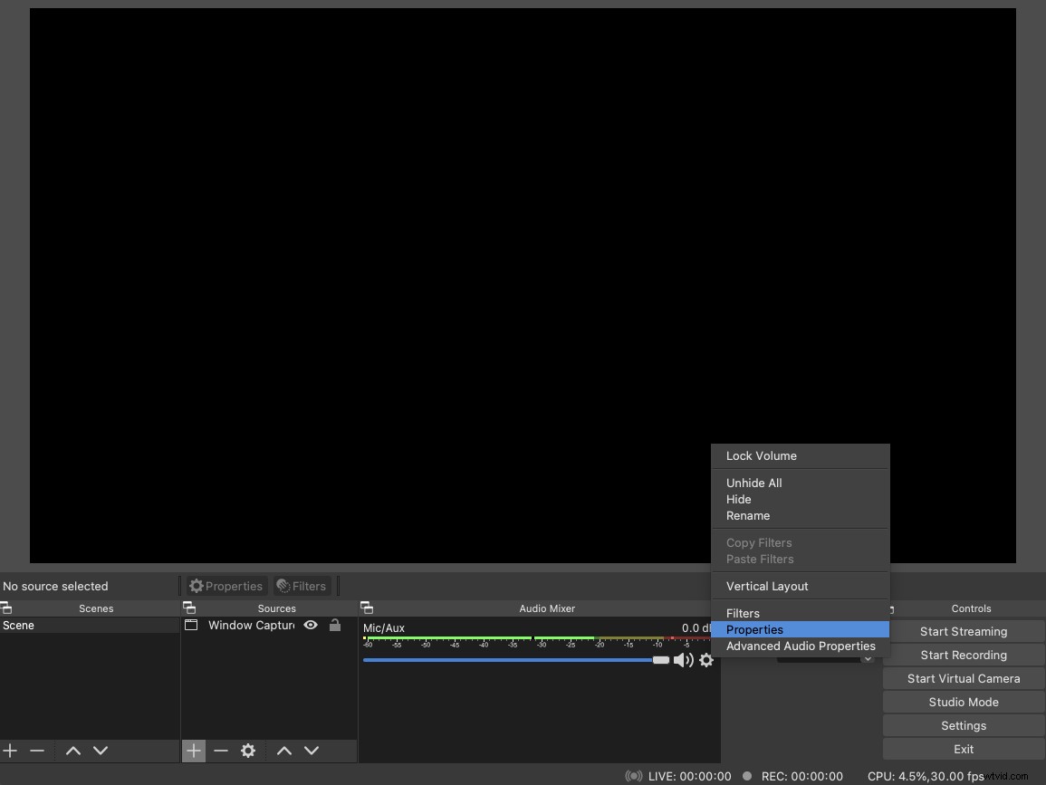Mute Mic/Aux with the speaker icon

coord(684,660)
